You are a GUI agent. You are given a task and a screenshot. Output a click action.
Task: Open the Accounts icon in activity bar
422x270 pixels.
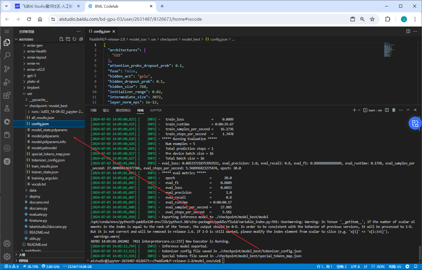[7, 243]
